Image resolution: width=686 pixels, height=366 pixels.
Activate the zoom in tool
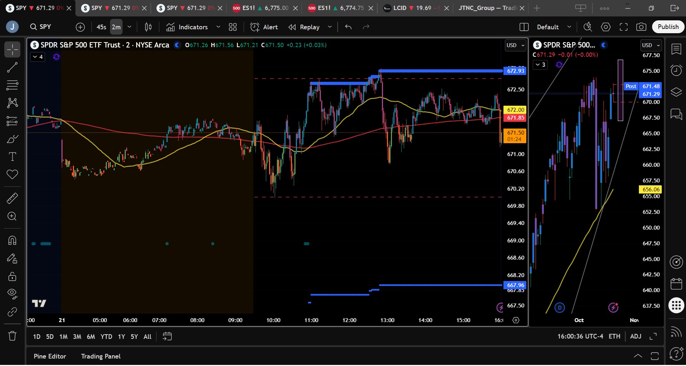click(x=12, y=216)
